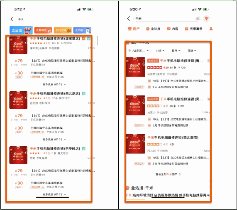Click green badge beside 西北湖店 title, left screen

pos(83,93)
